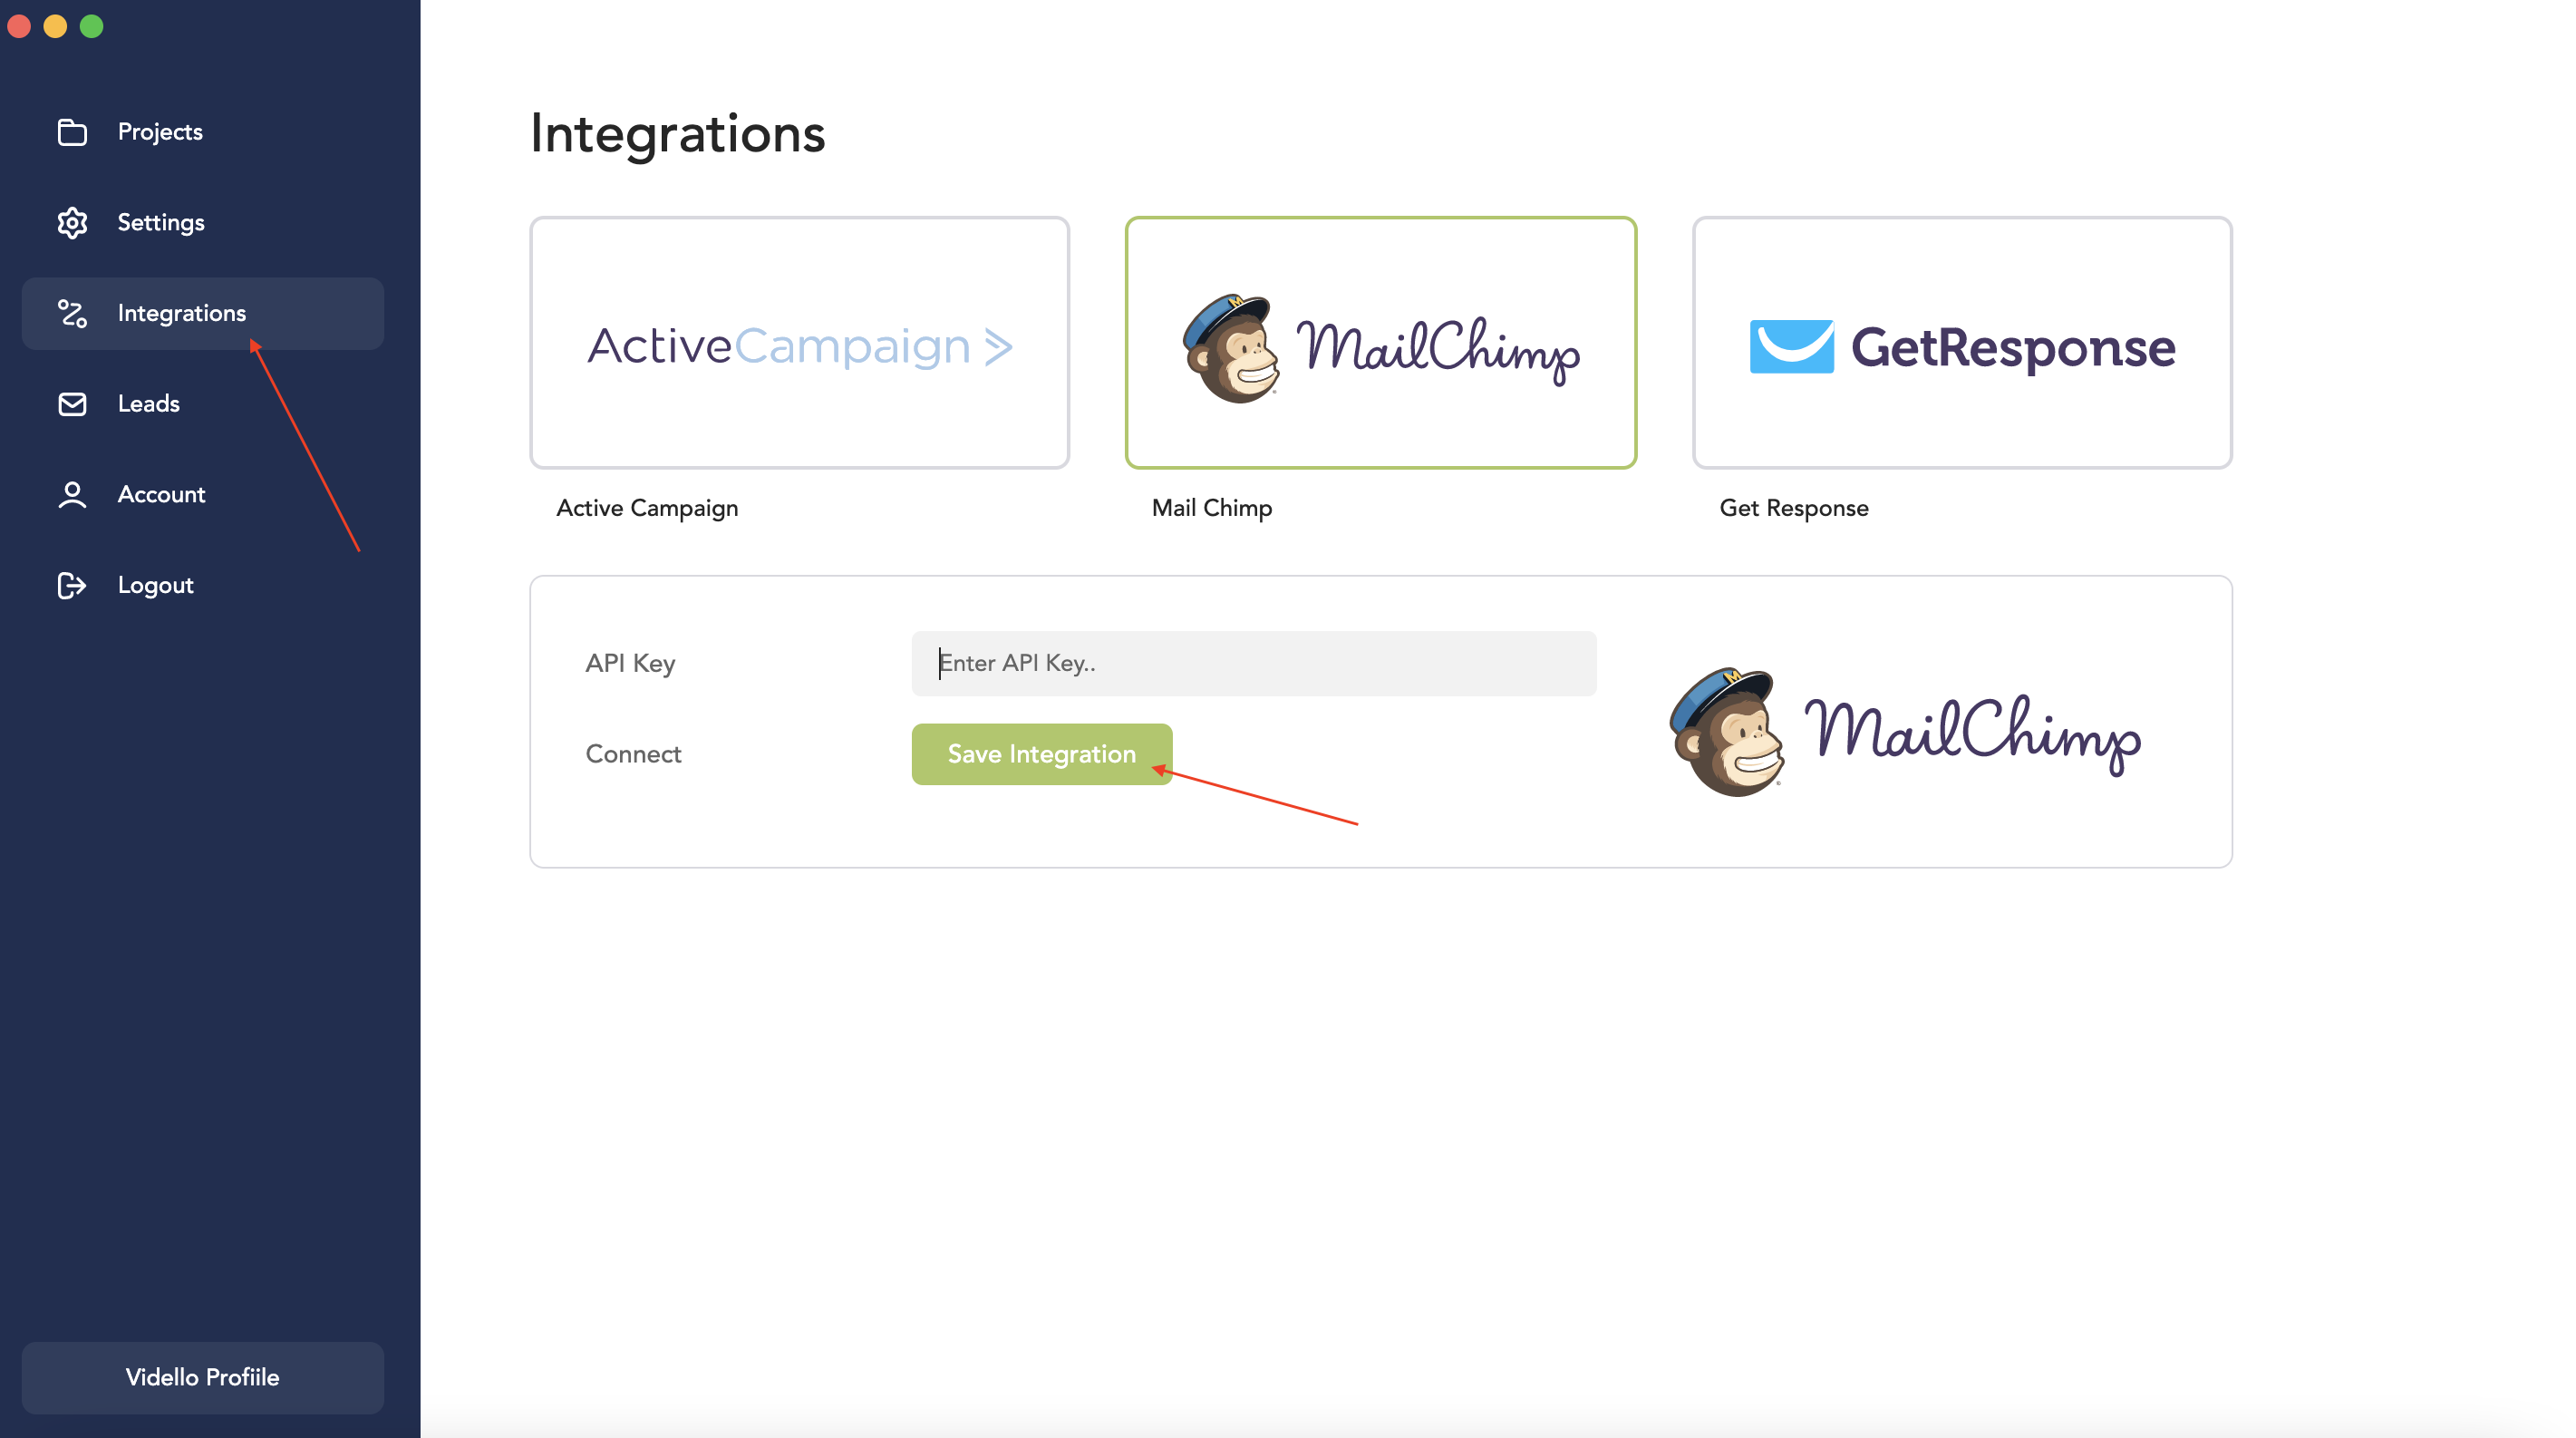This screenshot has width=2576, height=1438.
Task: Click the MailChimp logo beside the form
Action: click(1905, 732)
